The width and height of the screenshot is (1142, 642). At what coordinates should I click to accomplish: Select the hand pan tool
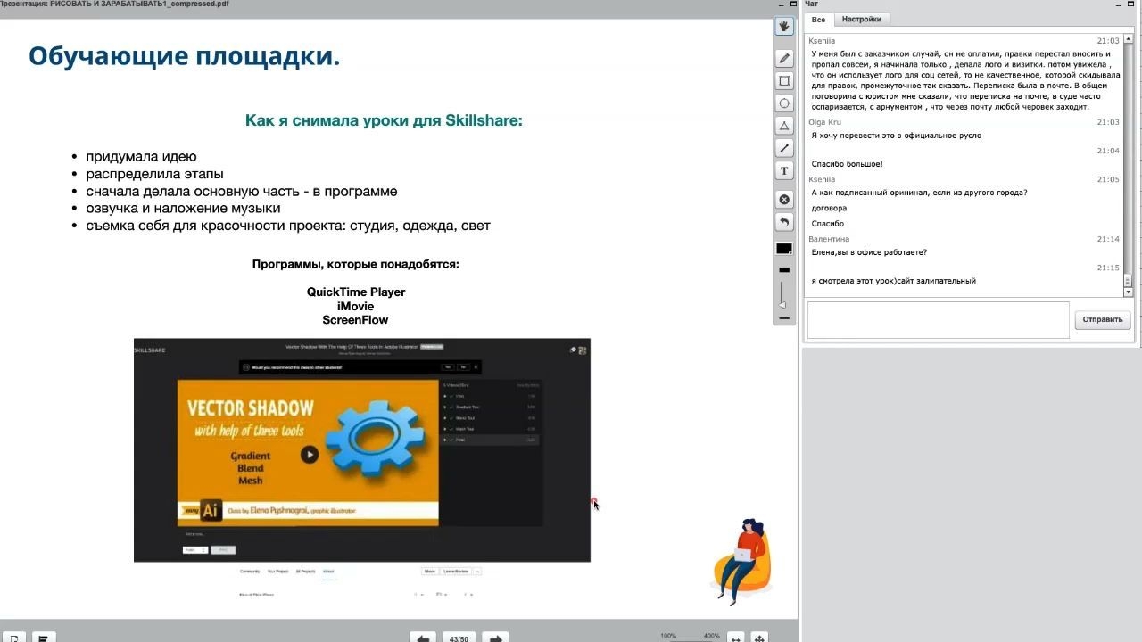[x=784, y=27]
